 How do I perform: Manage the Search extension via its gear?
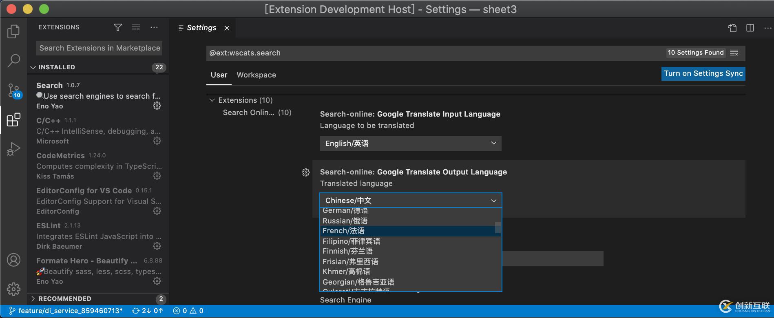[157, 106]
